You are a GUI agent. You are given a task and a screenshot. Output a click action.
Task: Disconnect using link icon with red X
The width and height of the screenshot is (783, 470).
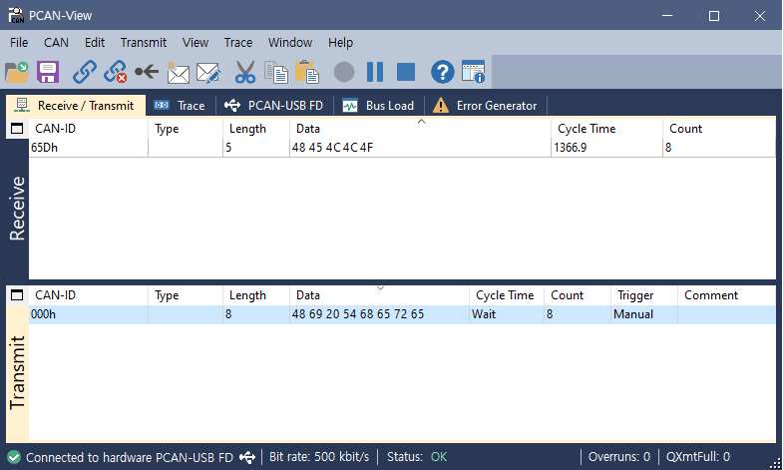tap(116, 72)
